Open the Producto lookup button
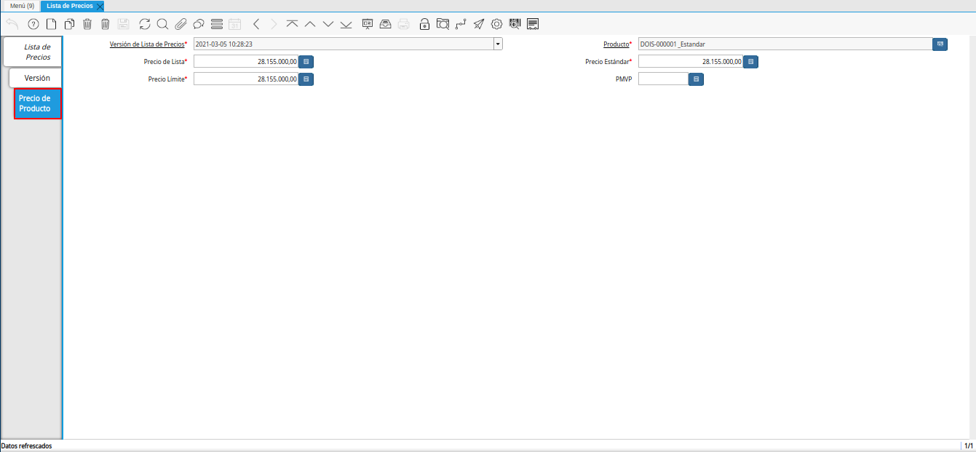 pyautogui.click(x=940, y=44)
